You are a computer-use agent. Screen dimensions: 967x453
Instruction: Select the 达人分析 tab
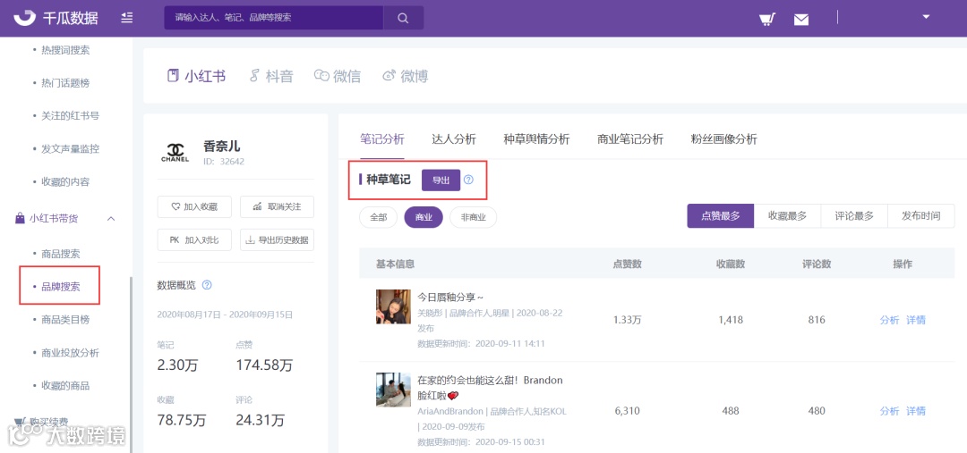click(454, 139)
